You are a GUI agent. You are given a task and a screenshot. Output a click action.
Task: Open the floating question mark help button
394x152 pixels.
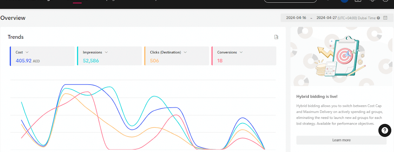(385, 130)
